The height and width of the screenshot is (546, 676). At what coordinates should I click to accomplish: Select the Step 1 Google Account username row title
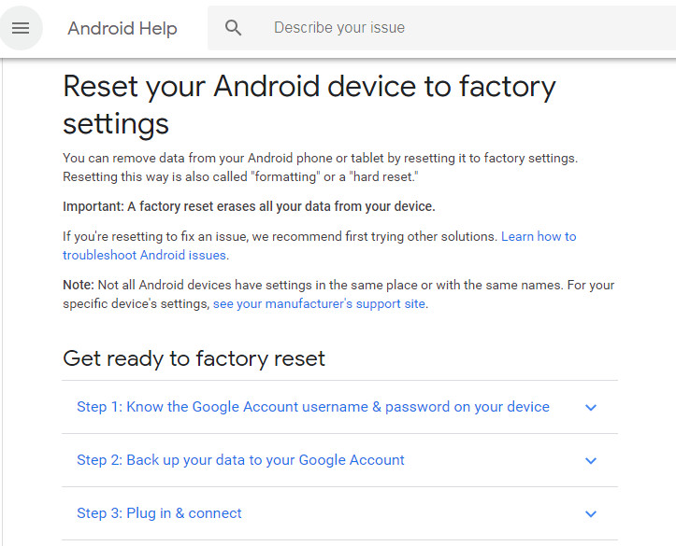[x=313, y=407]
